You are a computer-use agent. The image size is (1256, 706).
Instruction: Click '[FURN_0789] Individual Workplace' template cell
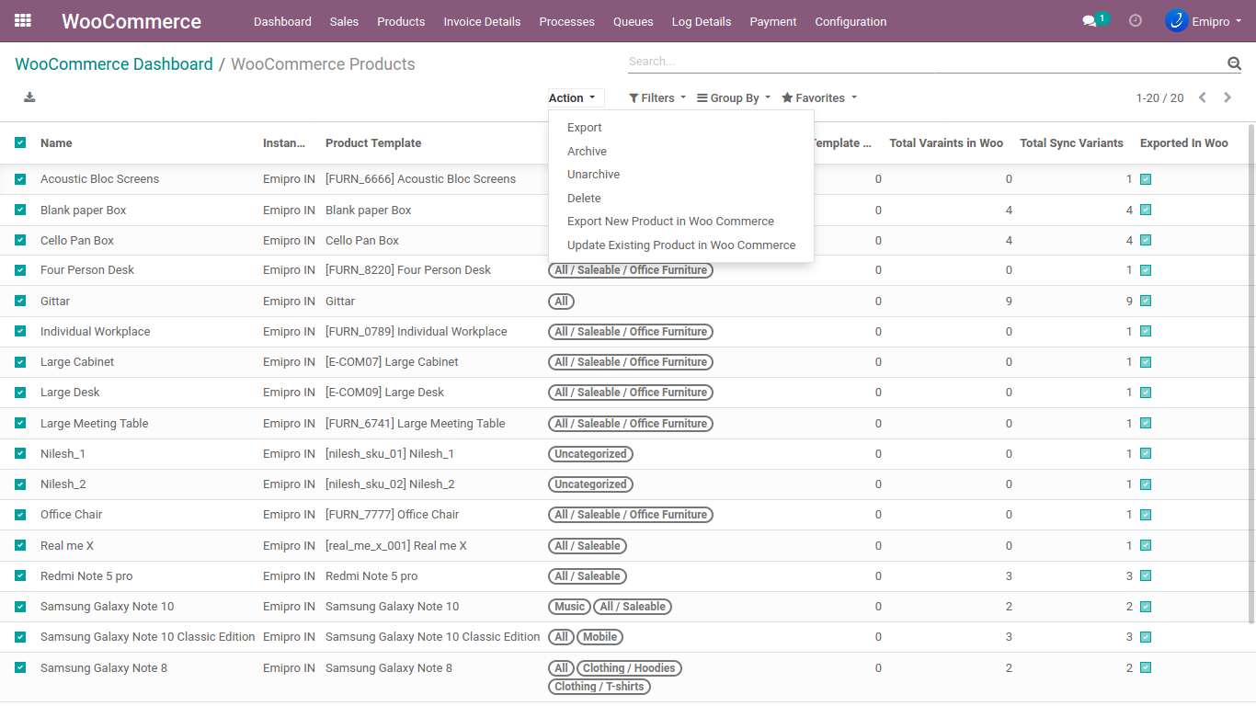tap(417, 332)
